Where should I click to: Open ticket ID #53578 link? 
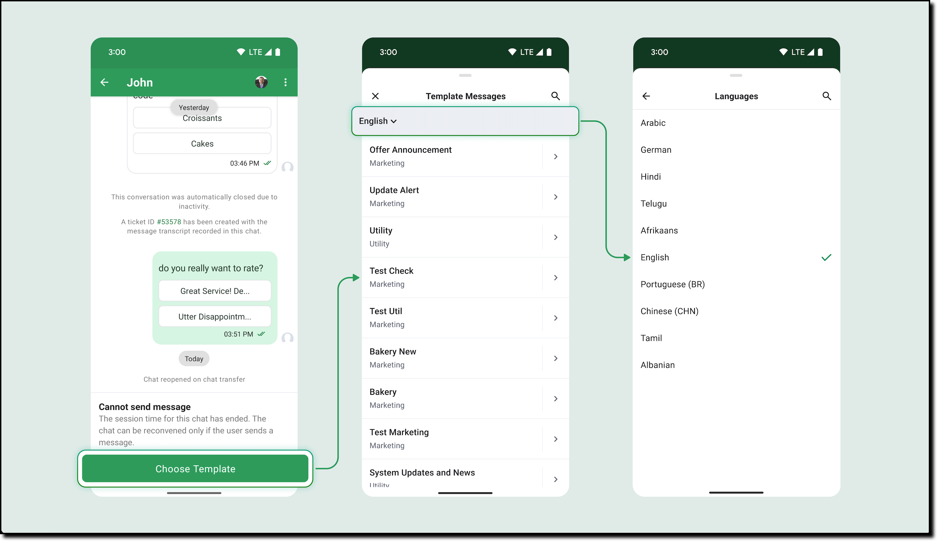pos(169,222)
